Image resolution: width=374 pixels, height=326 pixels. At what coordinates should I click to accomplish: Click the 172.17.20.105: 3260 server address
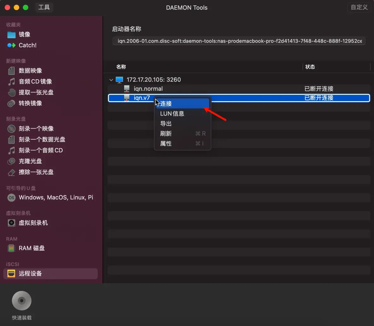point(154,80)
